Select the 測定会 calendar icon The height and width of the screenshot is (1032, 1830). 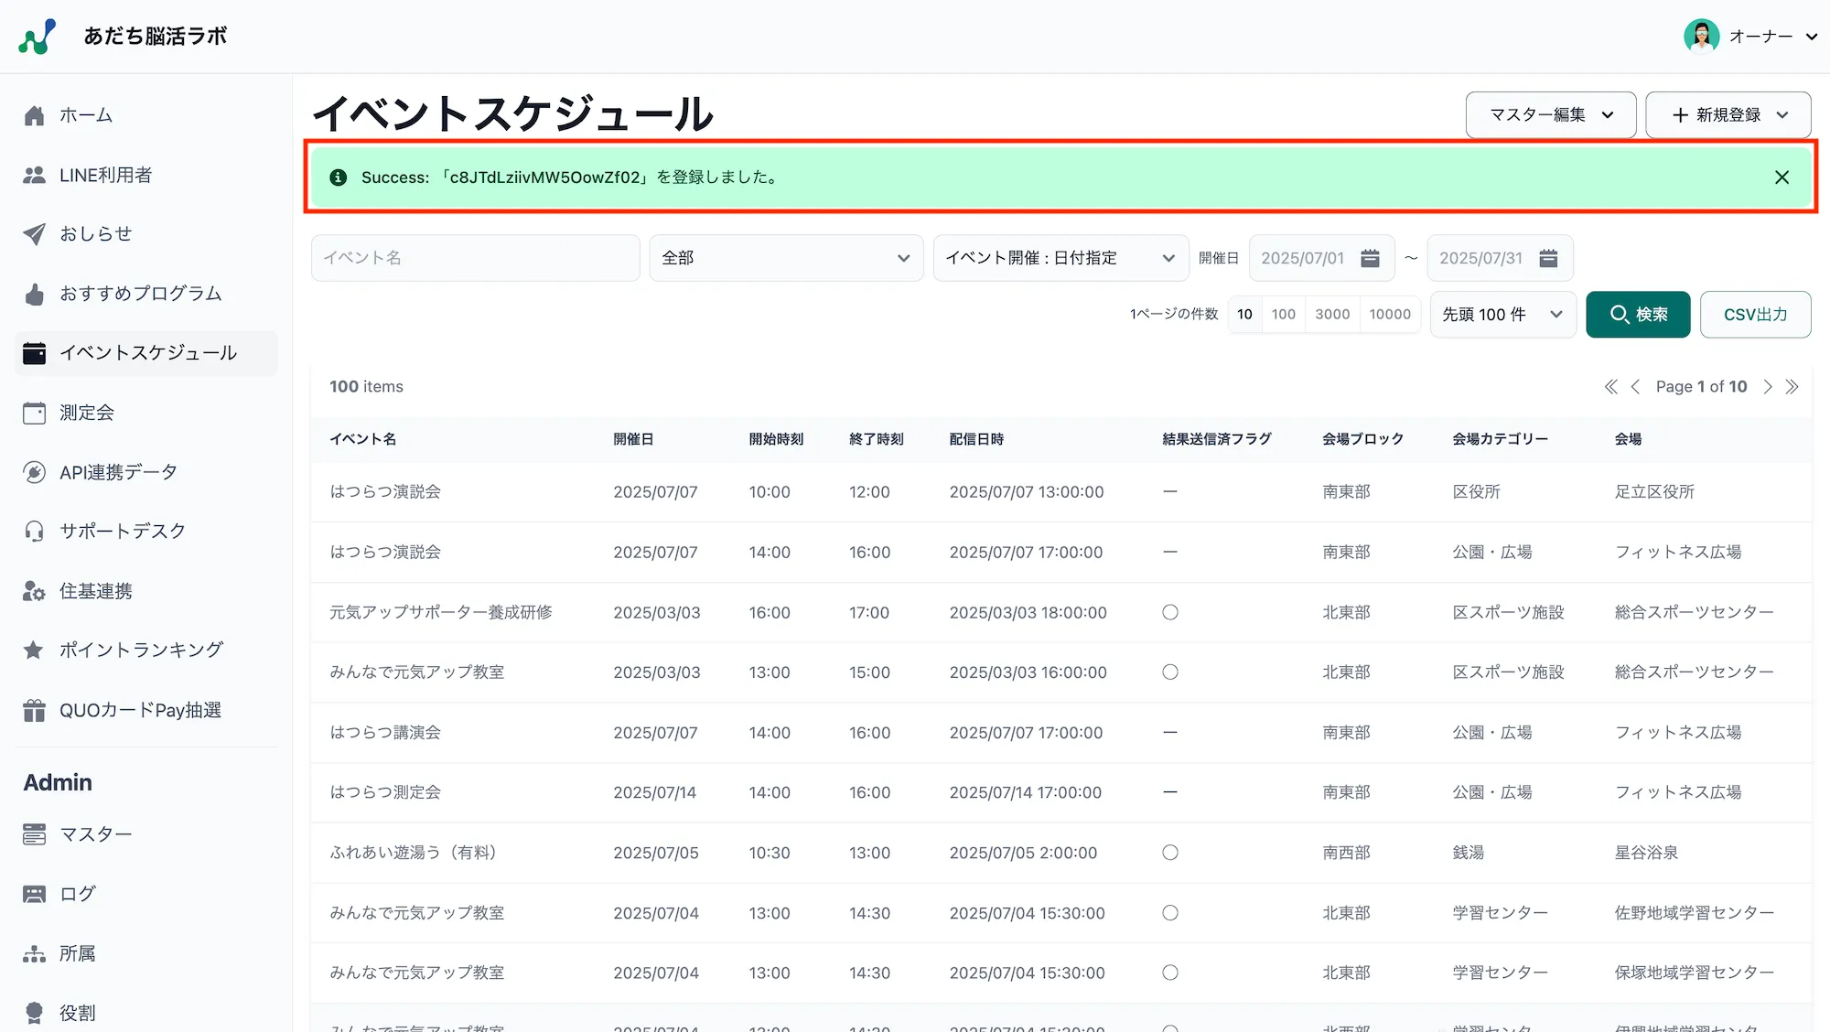point(35,412)
